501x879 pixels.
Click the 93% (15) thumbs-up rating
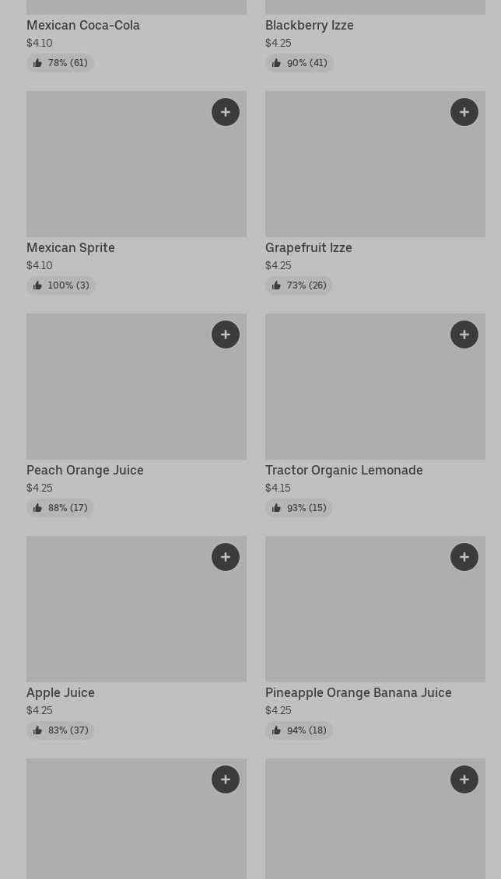click(299, 508)
